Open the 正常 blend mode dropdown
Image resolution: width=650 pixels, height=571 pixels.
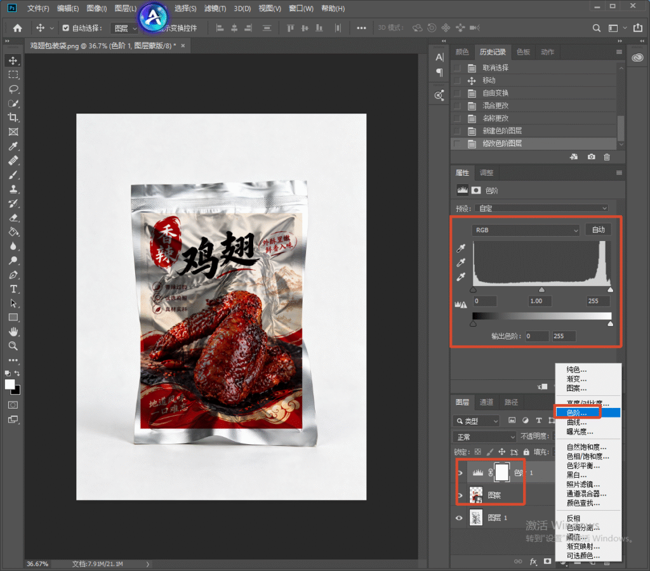(484, 436)
